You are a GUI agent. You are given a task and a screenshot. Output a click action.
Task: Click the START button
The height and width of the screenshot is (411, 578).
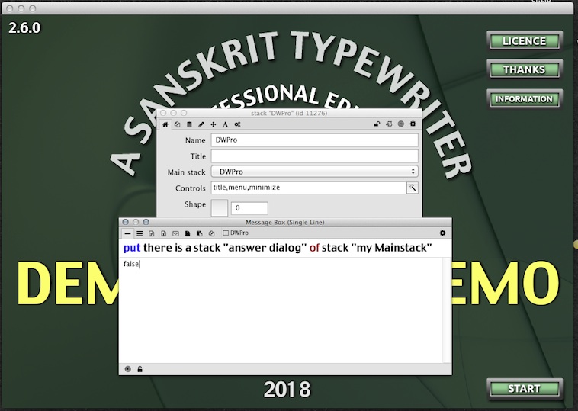524,389
